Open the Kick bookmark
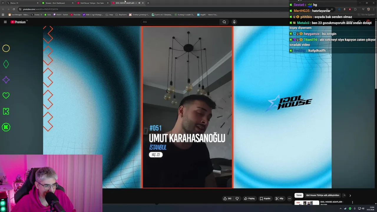377x212 pixels. coord(47,15)
